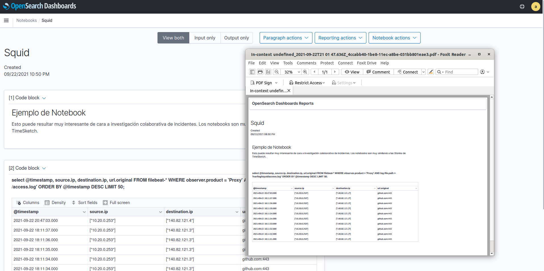The width and height of the screenshot is (544, 271).
Task: Click the highlight pen tool icon
Action: point(431,72)
